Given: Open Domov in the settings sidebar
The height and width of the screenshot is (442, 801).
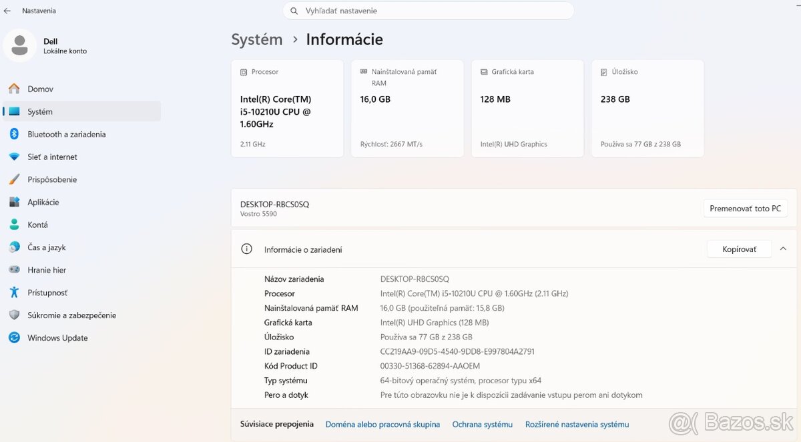Looking at the screenshot, I should pyautogui.click(x=82, y=89).
